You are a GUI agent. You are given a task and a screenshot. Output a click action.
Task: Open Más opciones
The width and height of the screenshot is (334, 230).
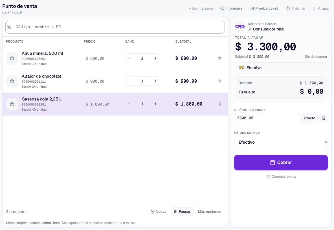[209, 212]
